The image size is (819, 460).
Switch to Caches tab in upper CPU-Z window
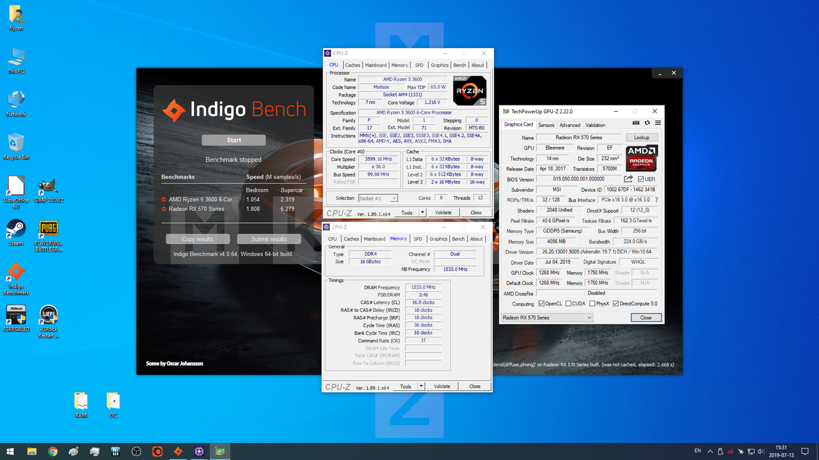[353, 65]
